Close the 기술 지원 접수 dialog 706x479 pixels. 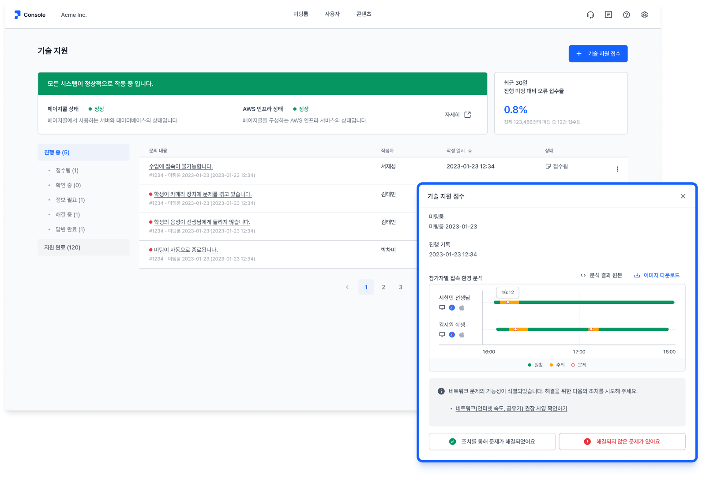[x=683, y=196]
